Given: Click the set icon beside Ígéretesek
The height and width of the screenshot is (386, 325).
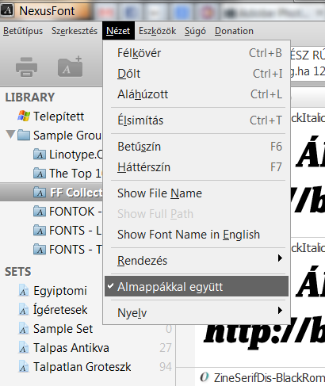Looking at the screenshot, I should 24,310.
